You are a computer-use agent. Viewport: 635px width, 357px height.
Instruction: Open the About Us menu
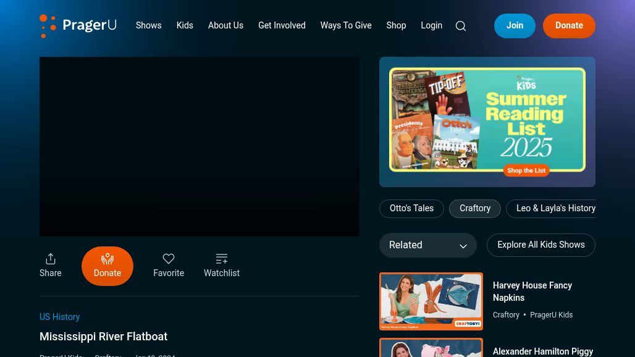coord(225,25)
